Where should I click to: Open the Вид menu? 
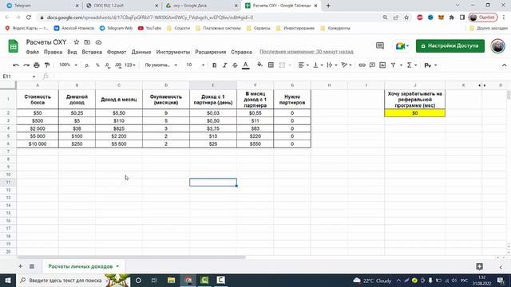72,52
